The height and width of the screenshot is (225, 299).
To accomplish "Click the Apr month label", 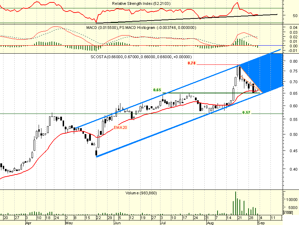I will [28, 223].
